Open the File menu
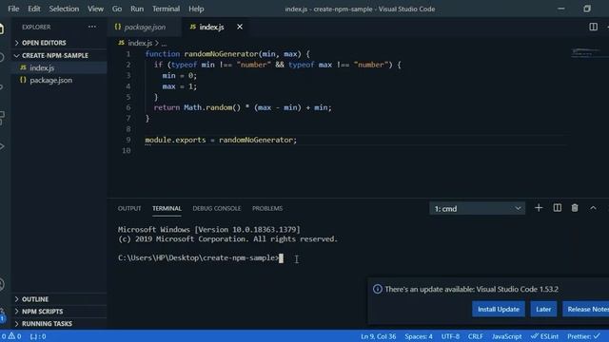 point(13,9)
